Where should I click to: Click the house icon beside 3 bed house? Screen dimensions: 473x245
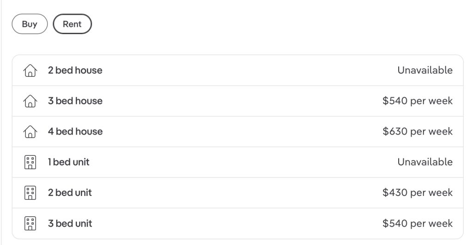(x=30, y=101)
